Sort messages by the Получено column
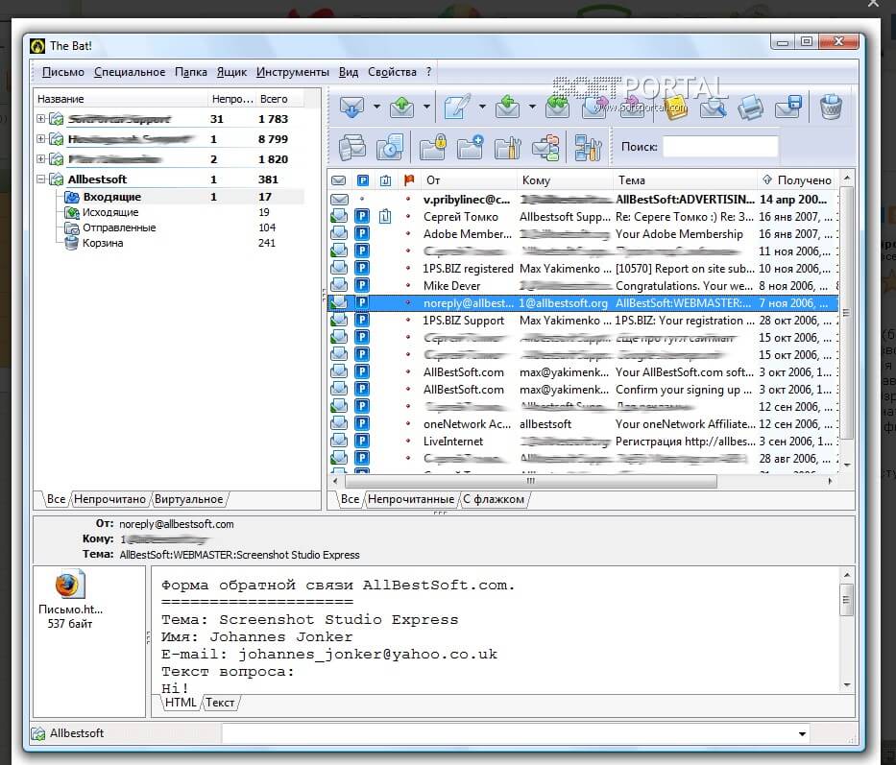The width and height of the screenshot is (896, 765). pyautogui.click(x=798, y=180)
